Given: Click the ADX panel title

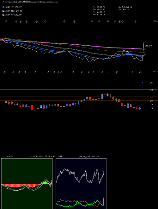Looking at the screenshot, I should [x=60, y=156].
